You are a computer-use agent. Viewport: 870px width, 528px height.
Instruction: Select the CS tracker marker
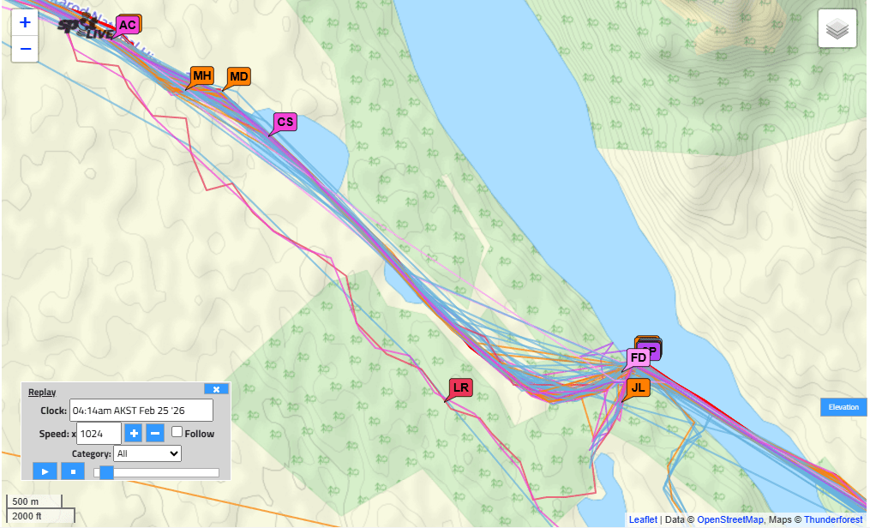pyautogui.click(x=285, y=122)
